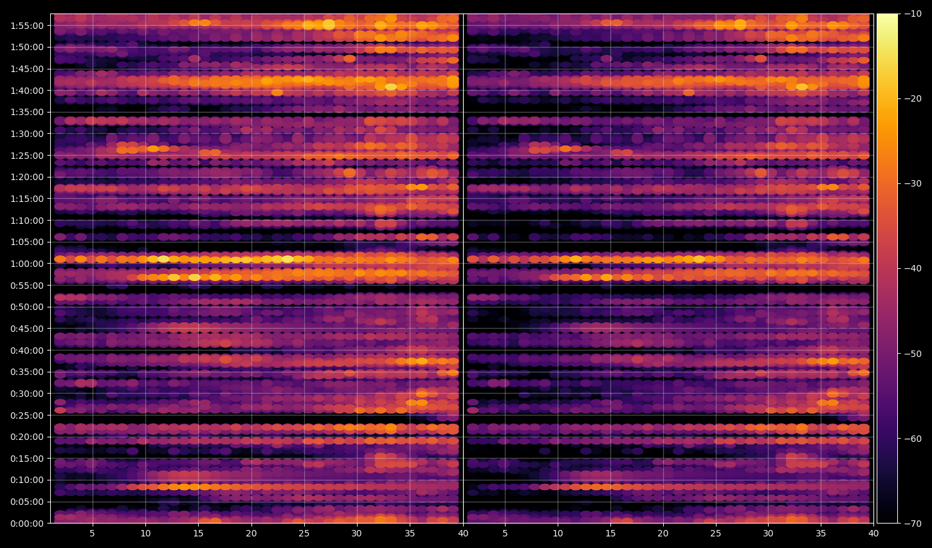Viewport: 932px width, 548px height.
Task: Select the −20 colorbar tick label
Action: pyautogui.click(x=913, y=98)
